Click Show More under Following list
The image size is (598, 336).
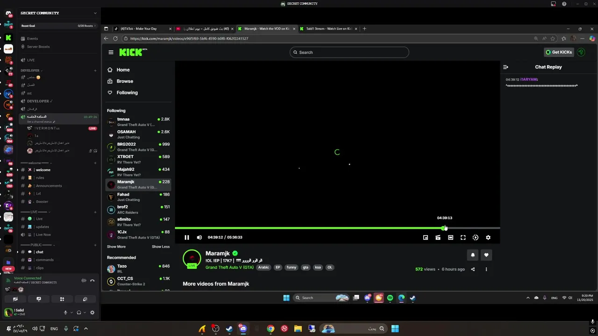[x=116, y=247]
